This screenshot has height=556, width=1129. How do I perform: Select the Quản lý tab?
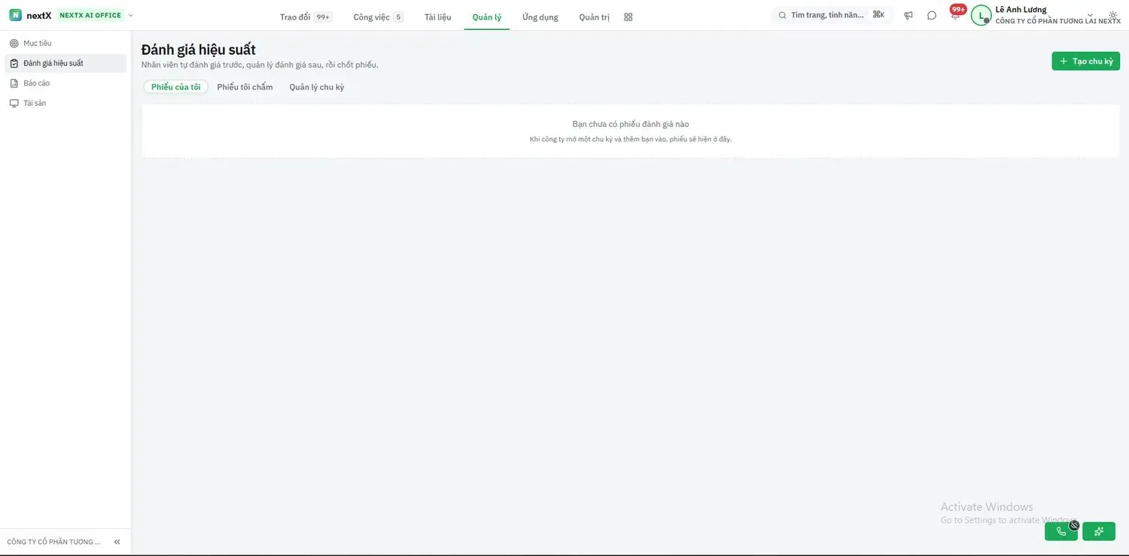click(x=487, y=17)
